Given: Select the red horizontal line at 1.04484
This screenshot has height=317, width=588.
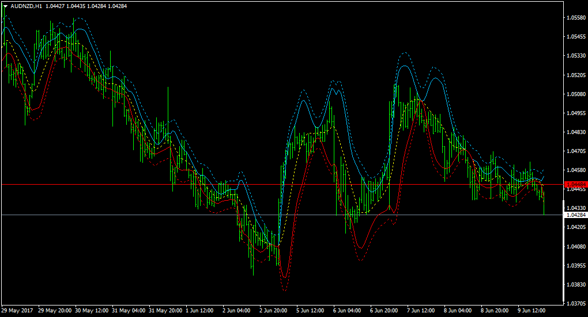Looking at the screenshot, I should (282, 185).
